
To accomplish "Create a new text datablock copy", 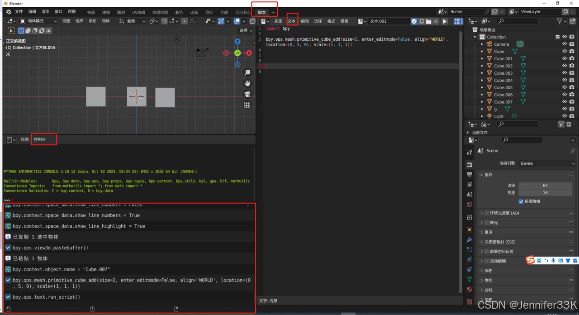I will click(421, 21).
